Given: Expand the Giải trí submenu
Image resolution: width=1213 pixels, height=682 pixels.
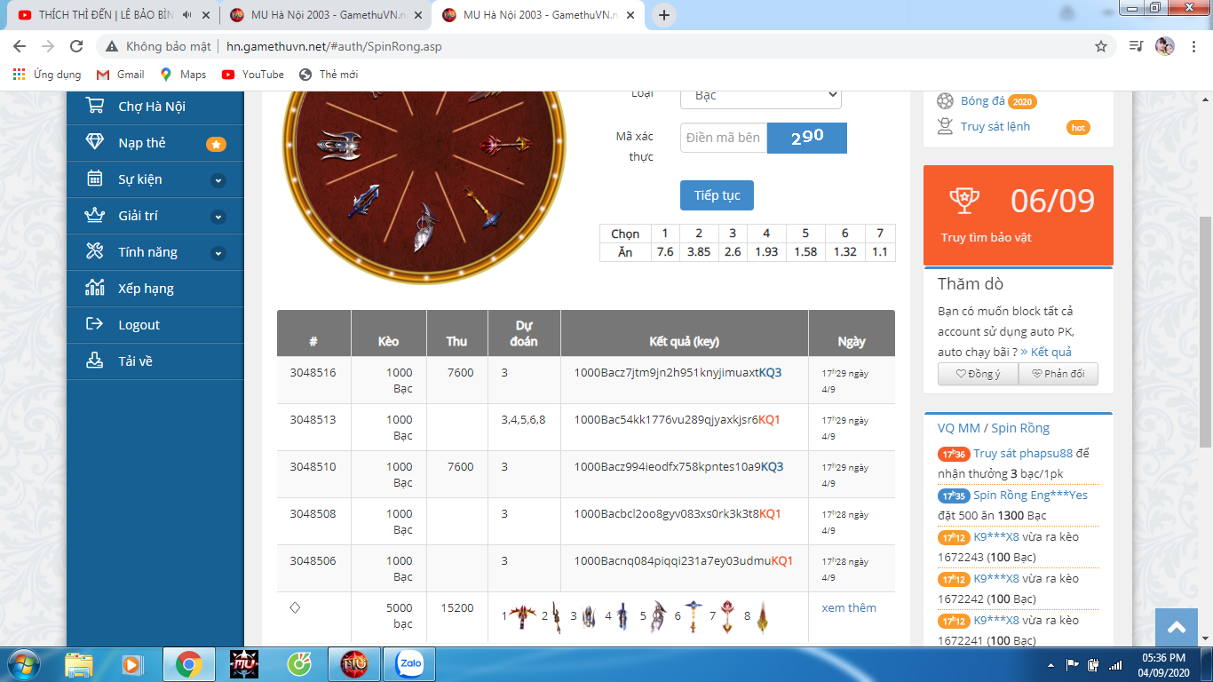Looking at the screenshot, I should tap(218, 217).
